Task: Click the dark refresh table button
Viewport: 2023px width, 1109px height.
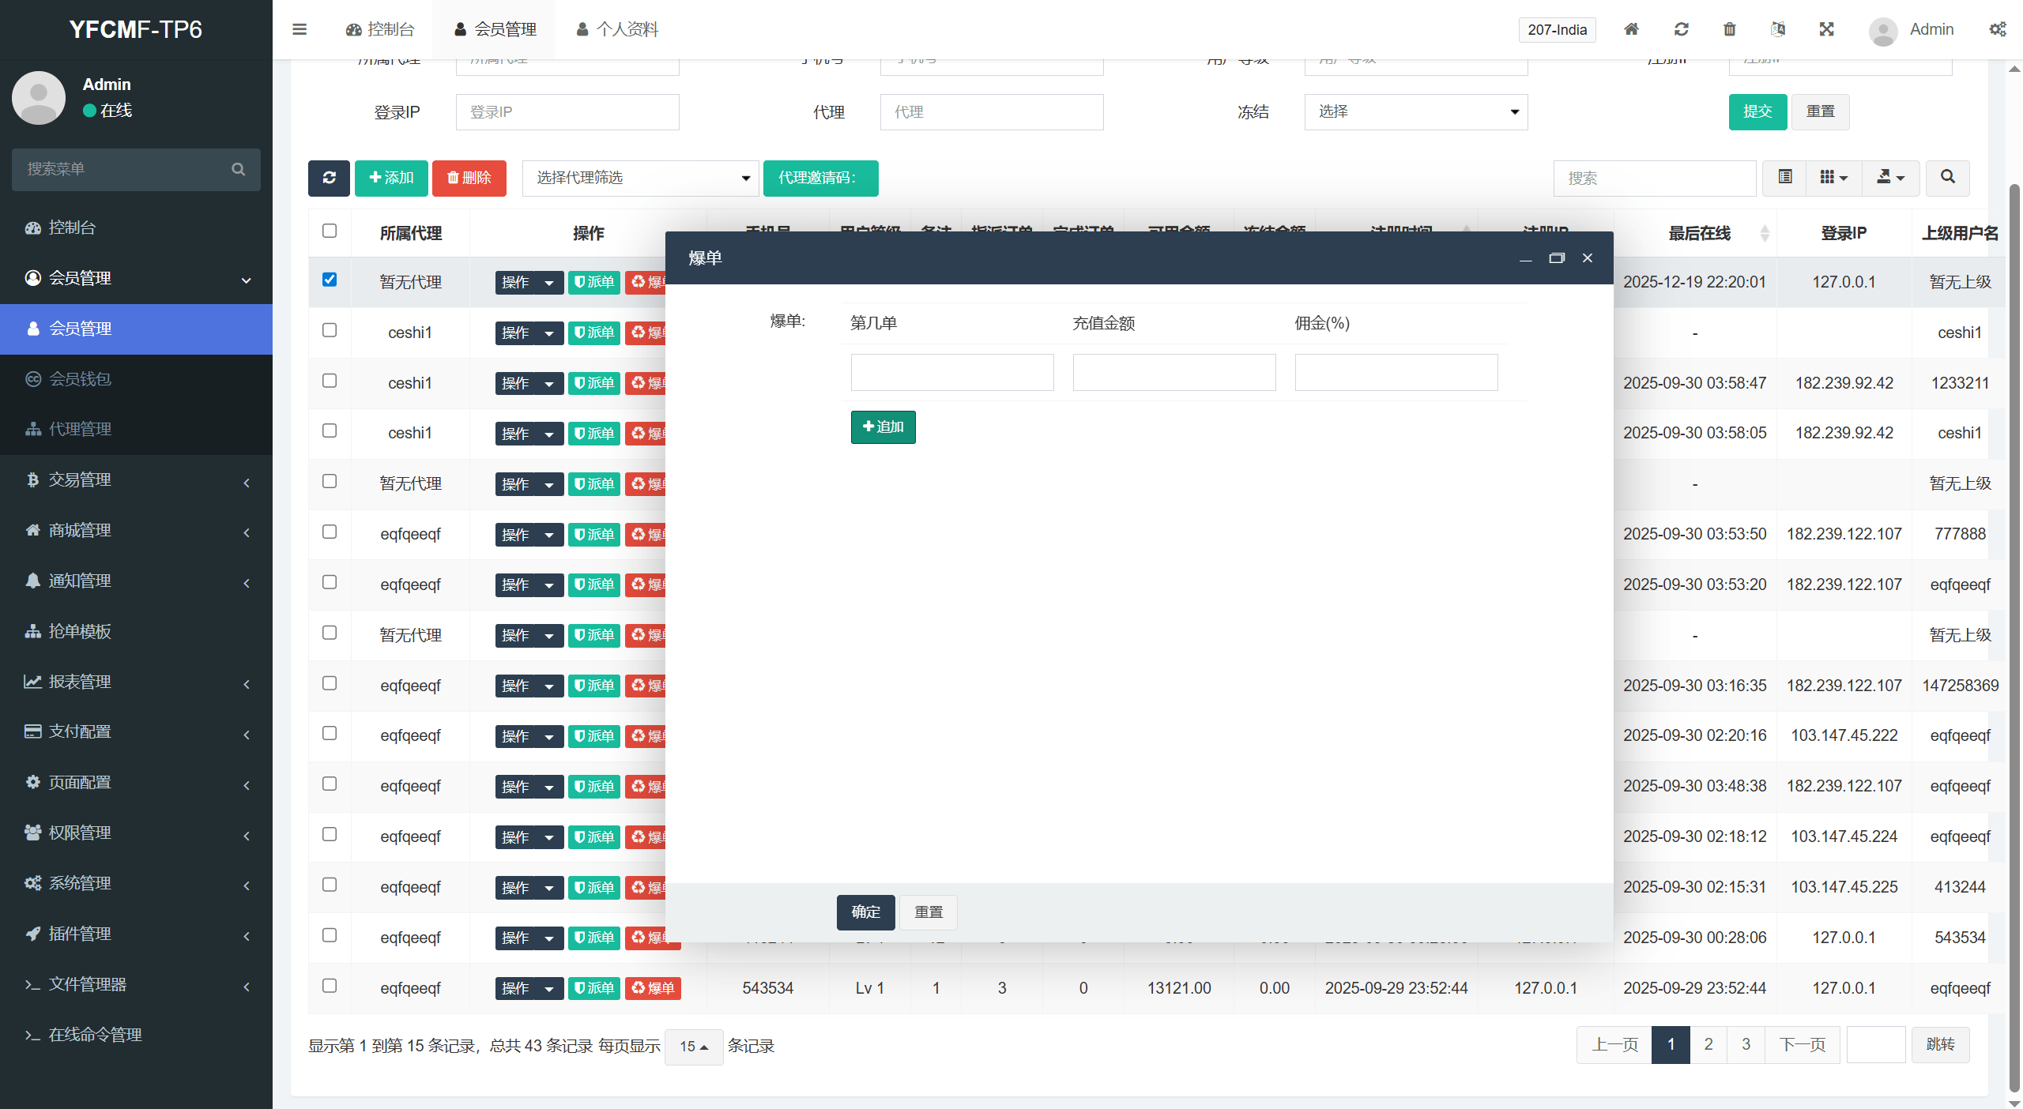Action: pos(329,178)
